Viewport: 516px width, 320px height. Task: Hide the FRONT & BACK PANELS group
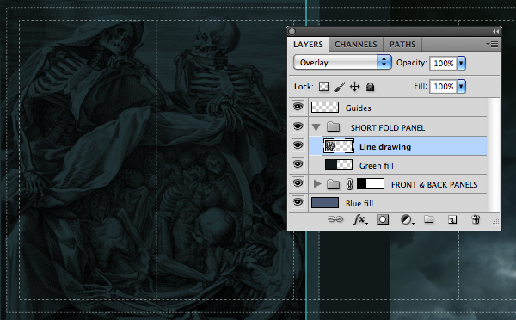click(x=298, y=183)
